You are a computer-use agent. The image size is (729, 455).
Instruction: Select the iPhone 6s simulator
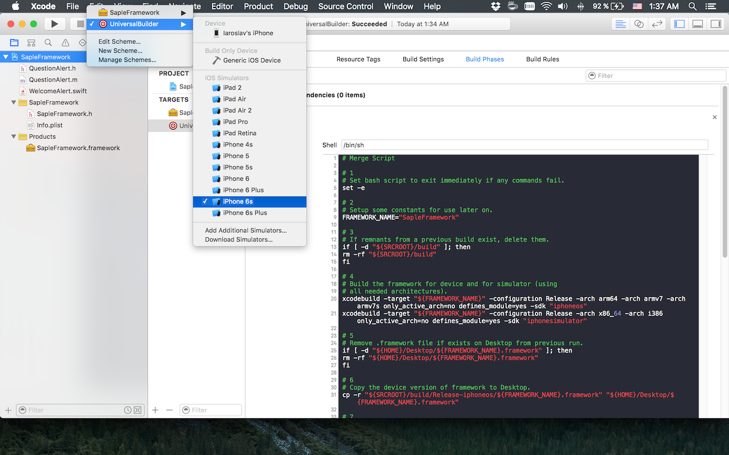click(250, 201)
